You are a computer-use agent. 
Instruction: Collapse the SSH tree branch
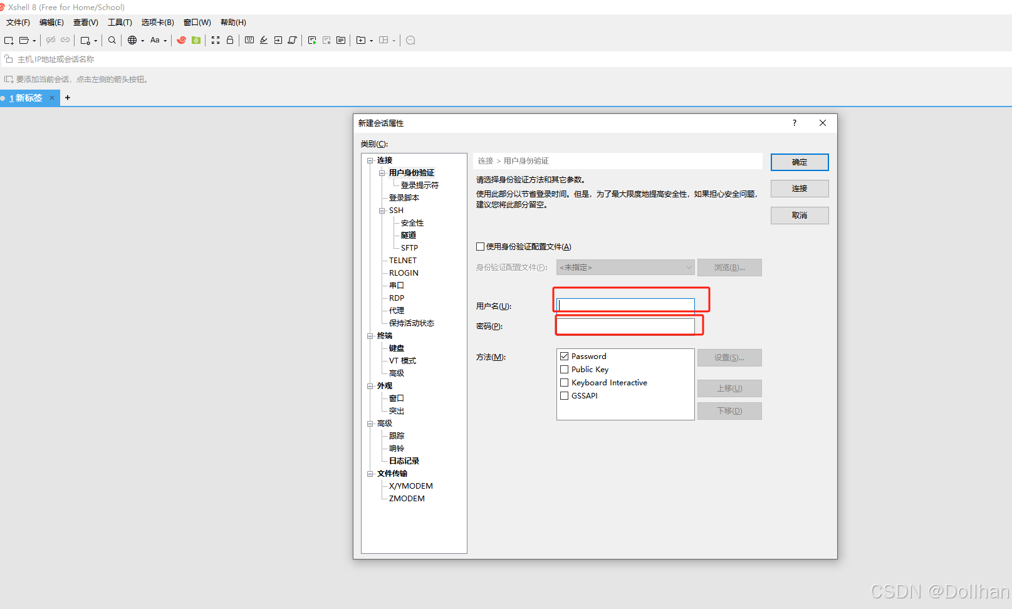(x=382, y=211)
